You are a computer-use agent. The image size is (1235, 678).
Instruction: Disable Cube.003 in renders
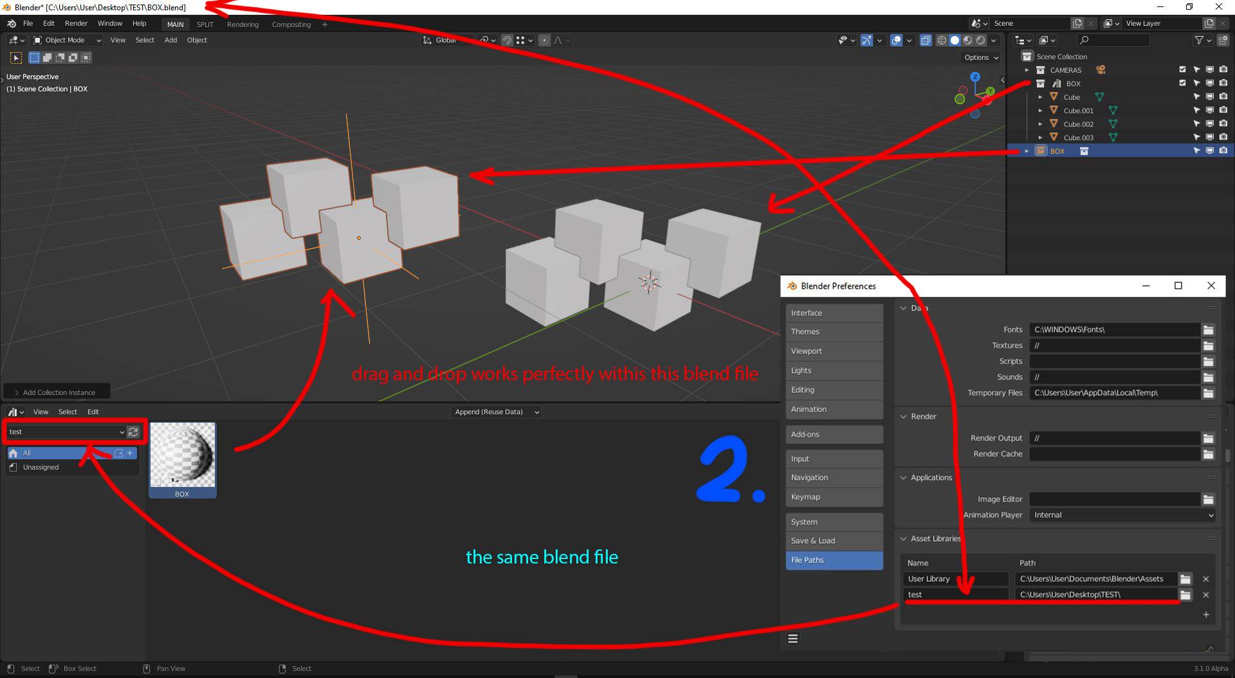point(1223,138)
